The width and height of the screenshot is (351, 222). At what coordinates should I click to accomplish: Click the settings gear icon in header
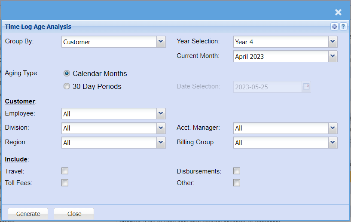[335, 27]
